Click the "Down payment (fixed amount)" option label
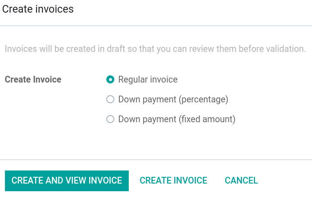This screenshot has height=198, width=312. 176,120
